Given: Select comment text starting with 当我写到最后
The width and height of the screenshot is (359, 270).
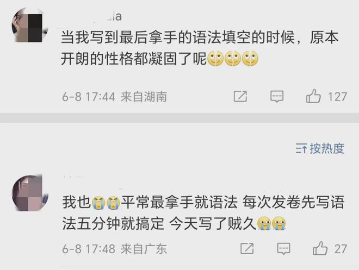Looking at the screenshot, I should (x=200, y=48).
